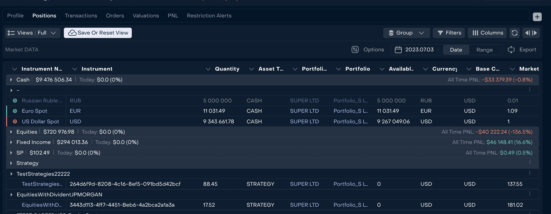This screenshot has height=214, width=551.
Task: Click Save Or Reset View button
Action: tap(98, 33)
